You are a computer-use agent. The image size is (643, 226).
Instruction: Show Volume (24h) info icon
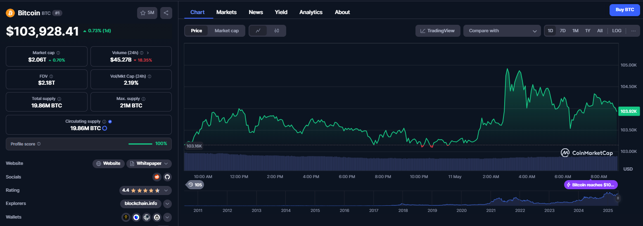click(142, 53)
